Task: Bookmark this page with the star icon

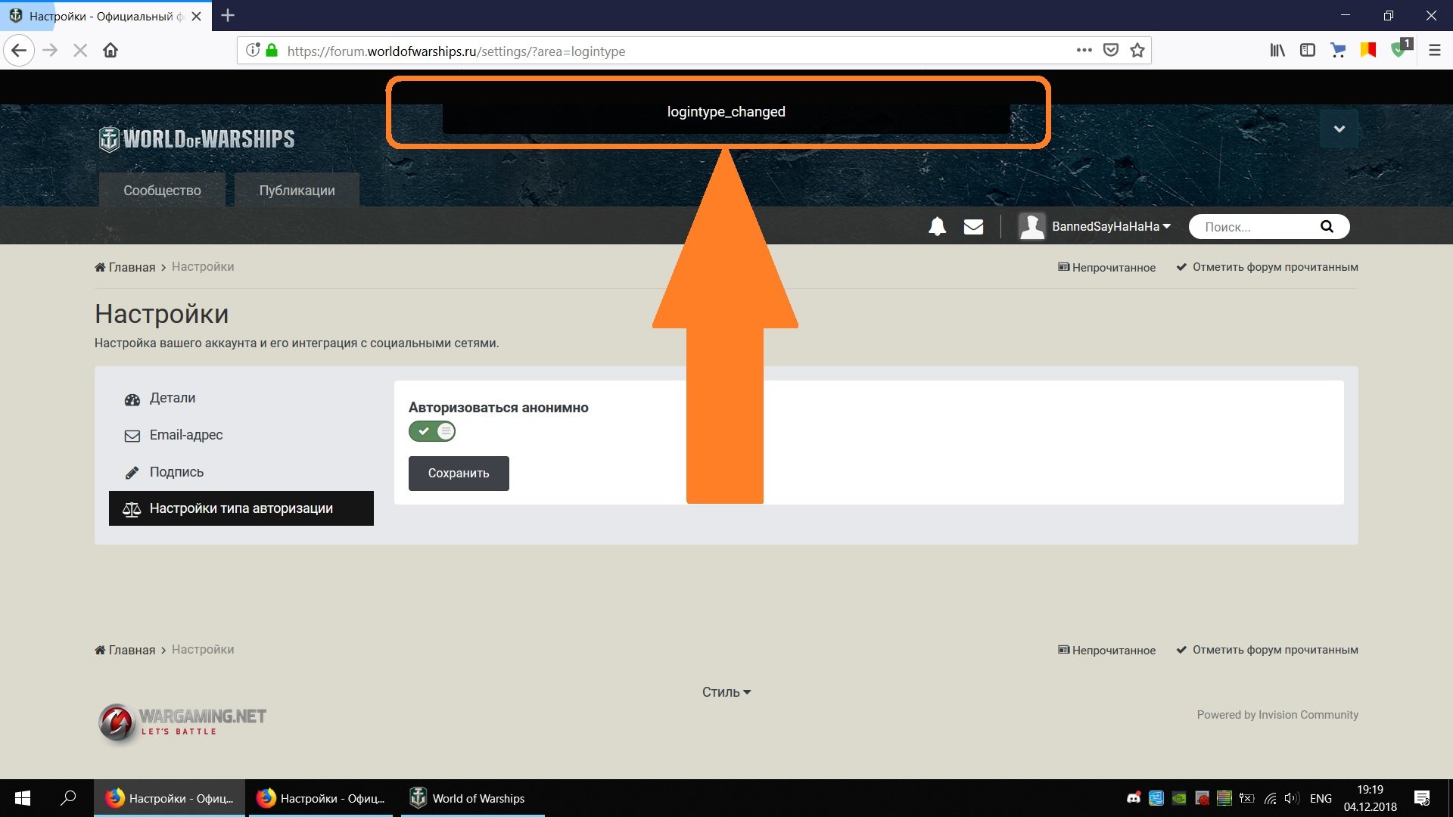Action: [1137, 51]
